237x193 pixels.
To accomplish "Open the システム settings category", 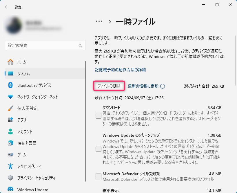I will tap(23, 73).
